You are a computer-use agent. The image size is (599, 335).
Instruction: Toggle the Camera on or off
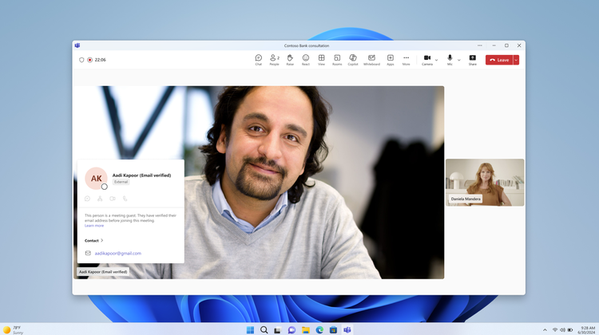427,60
